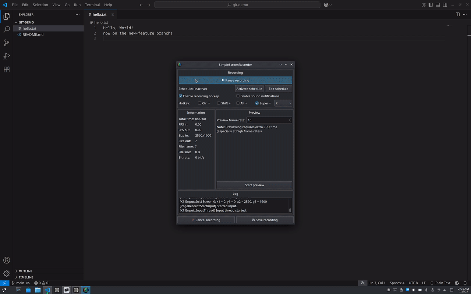471x294 pixels.
Task: Toggle the Panel layout icon
Action: pos(438,5)
